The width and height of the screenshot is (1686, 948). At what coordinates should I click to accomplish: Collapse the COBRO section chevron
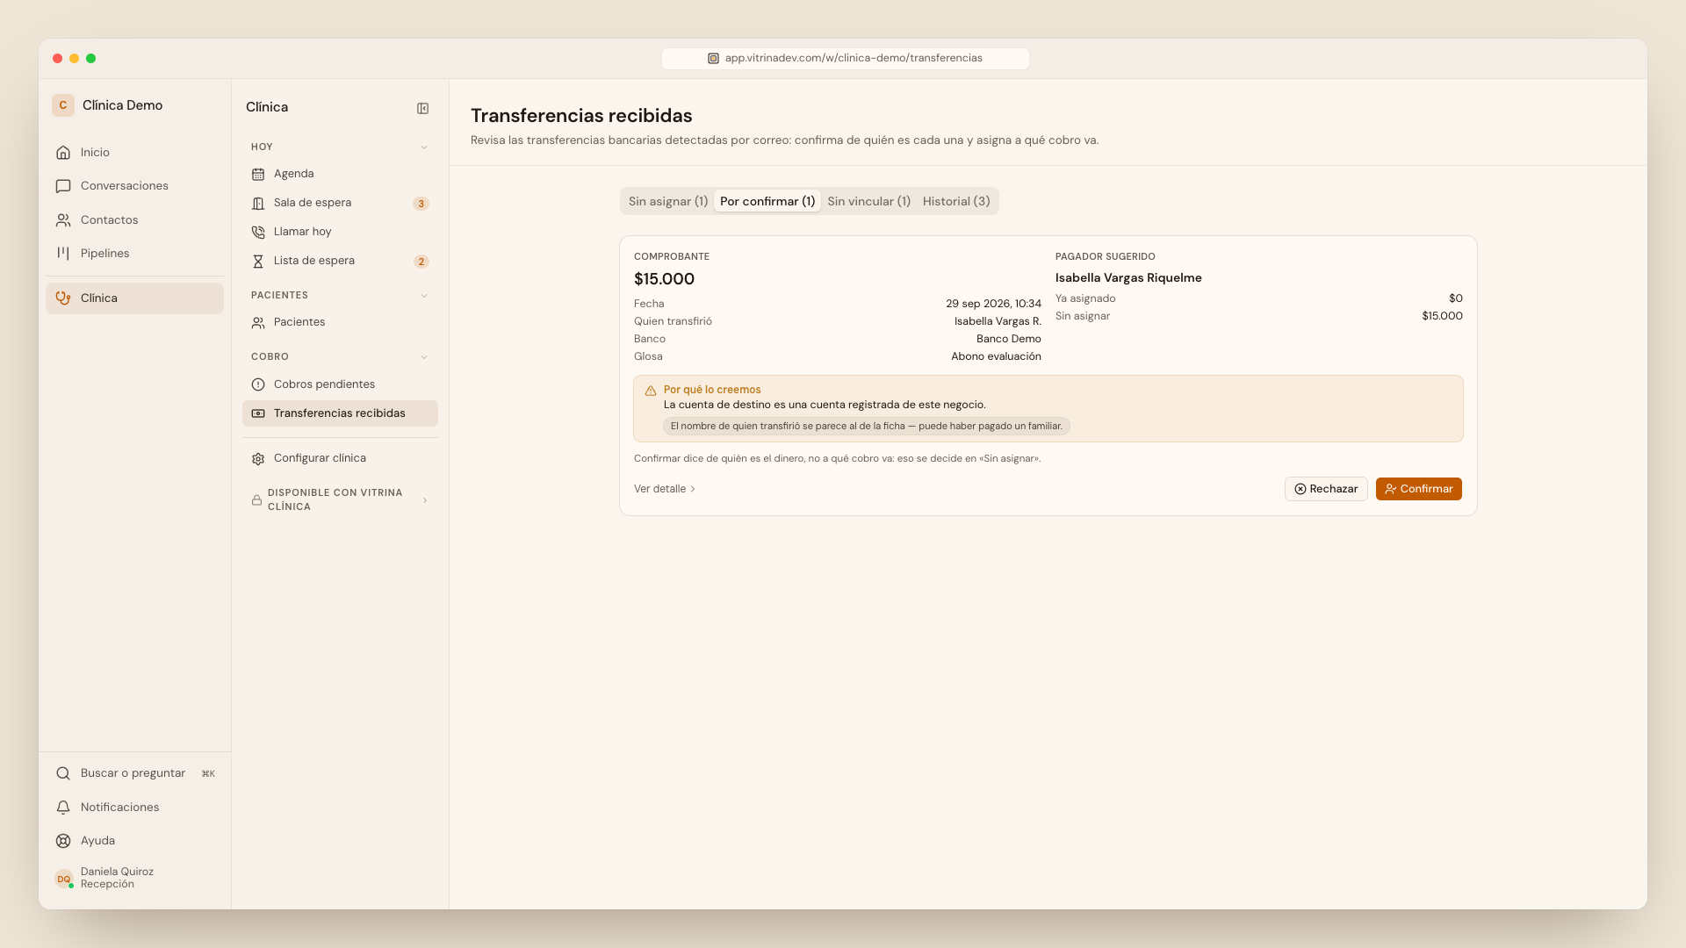tap(424, 357)
